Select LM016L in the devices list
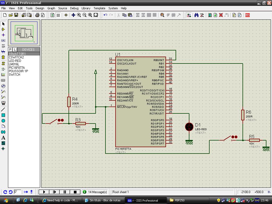Viewport: 272px width, 204px height. click(14, 64)
